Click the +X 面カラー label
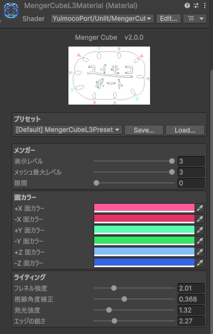 (30, 208)
